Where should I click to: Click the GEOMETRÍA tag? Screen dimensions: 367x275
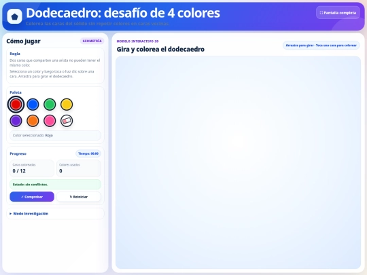(x=92, y=41)
